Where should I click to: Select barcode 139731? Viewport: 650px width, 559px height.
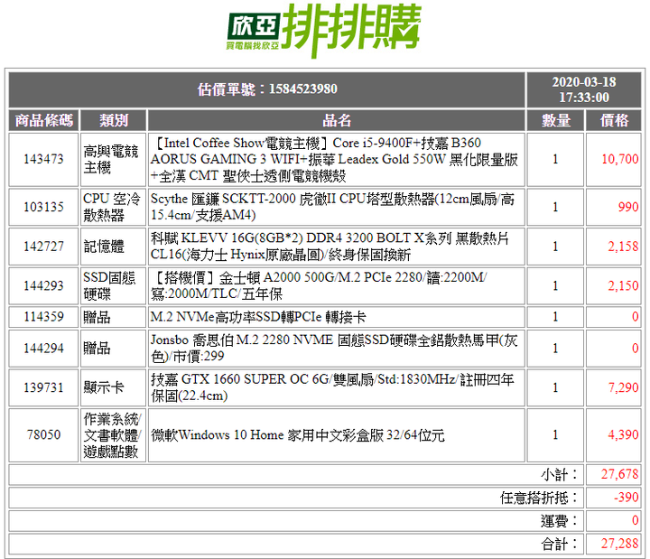43,387
